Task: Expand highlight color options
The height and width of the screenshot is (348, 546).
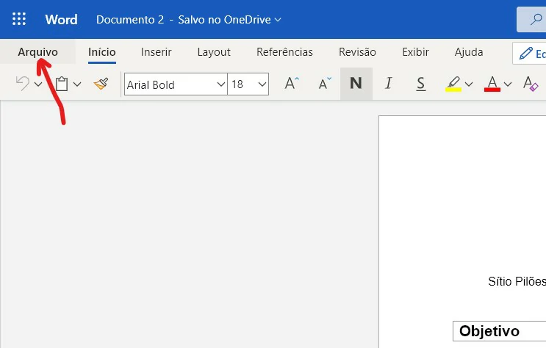Action: pyautogui.click(x=469, y=84)
